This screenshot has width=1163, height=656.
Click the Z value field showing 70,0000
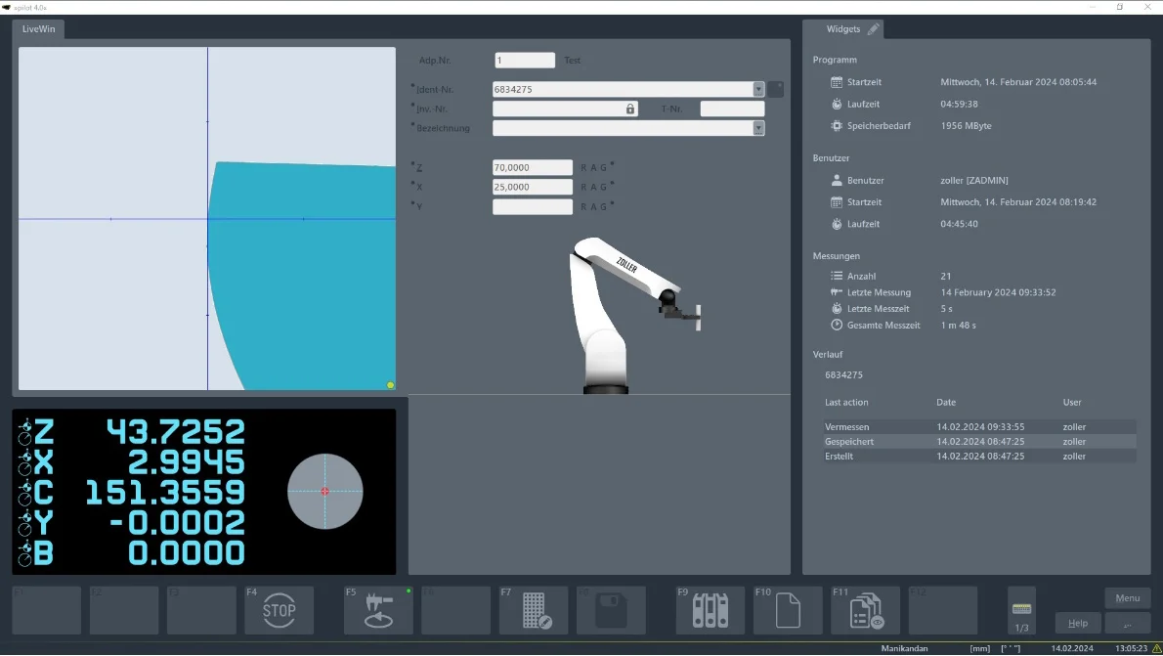coord(533,168)
